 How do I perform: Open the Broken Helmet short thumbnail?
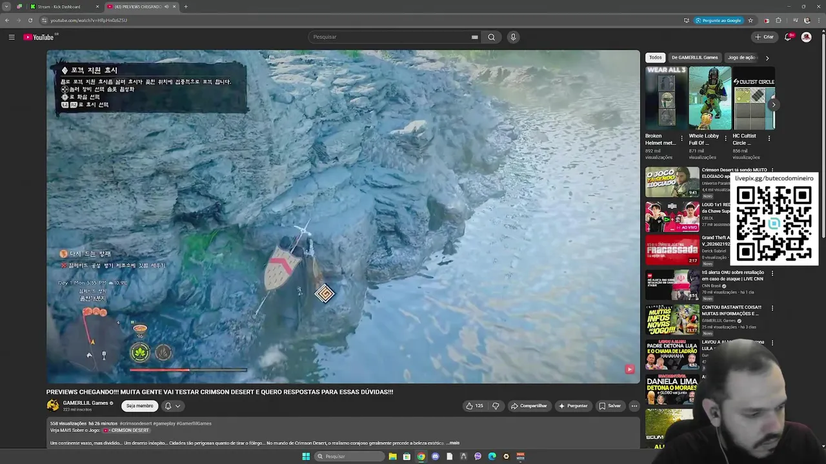point(666,98)
